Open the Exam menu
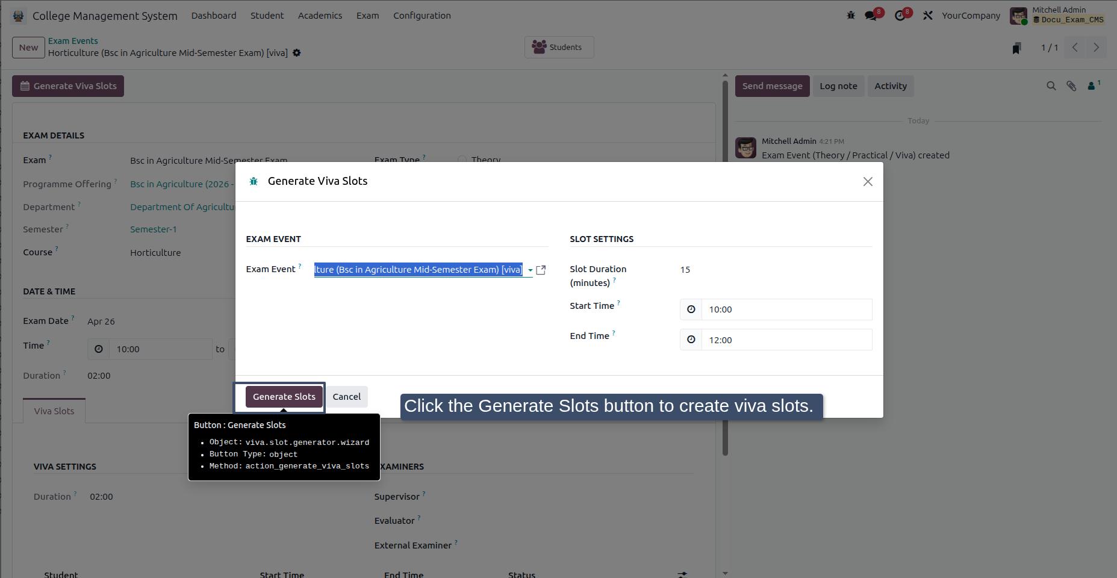 pos(368,16)
